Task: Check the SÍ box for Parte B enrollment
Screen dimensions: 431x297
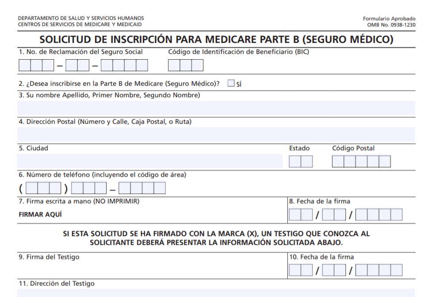Action: click(x=231, y=83)
